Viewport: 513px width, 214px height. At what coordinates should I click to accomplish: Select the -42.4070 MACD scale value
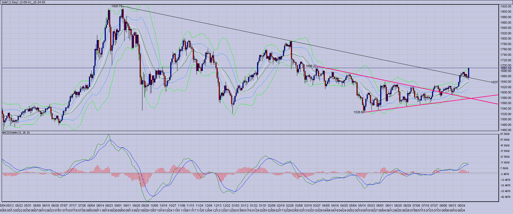[506, 197]
